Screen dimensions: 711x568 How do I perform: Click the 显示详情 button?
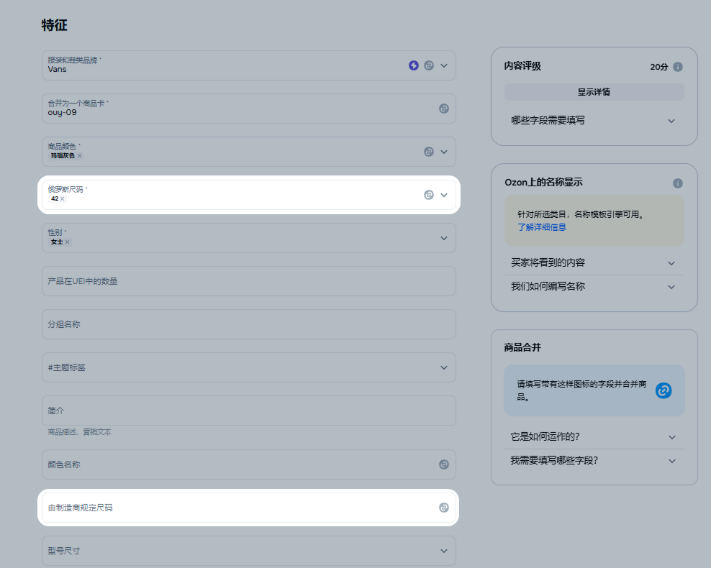(x=594, y=92)
